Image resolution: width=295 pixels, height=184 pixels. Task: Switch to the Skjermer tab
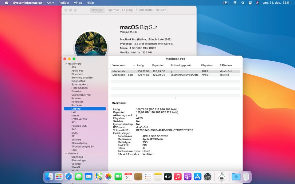(x=112, y=10)
